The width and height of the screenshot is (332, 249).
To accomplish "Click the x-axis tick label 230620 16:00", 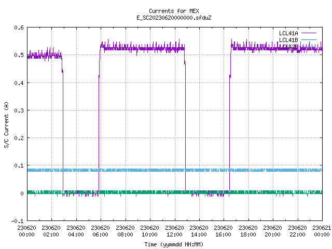I will (224, 231).
